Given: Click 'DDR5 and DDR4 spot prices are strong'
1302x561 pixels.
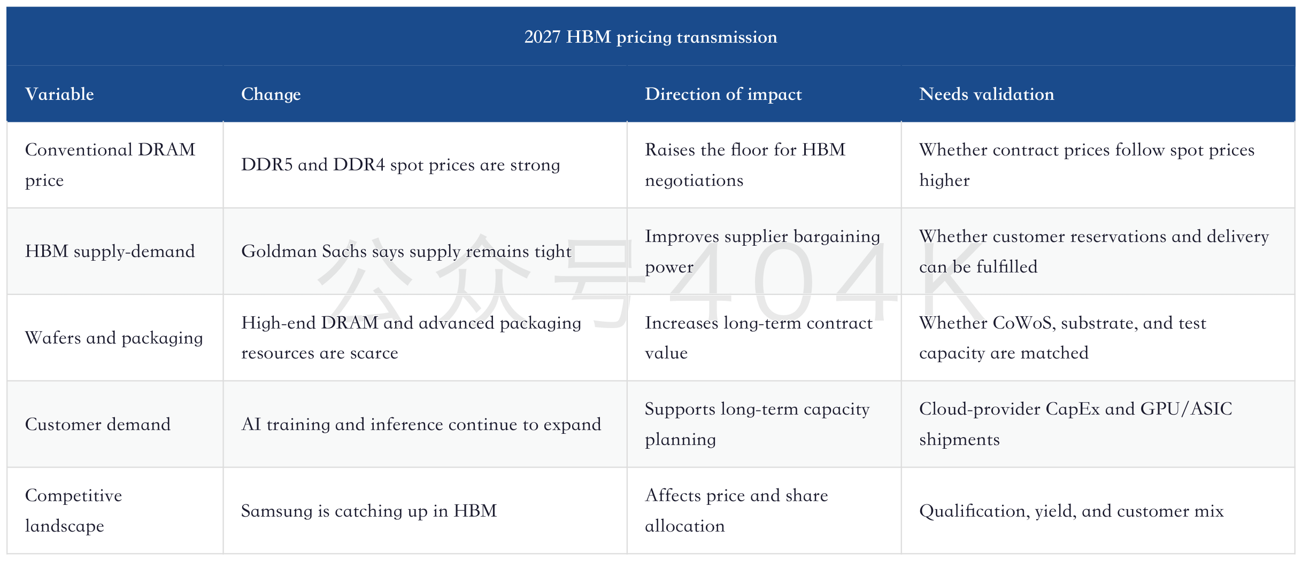Looking at the screenshot, I should pos(400,165).
